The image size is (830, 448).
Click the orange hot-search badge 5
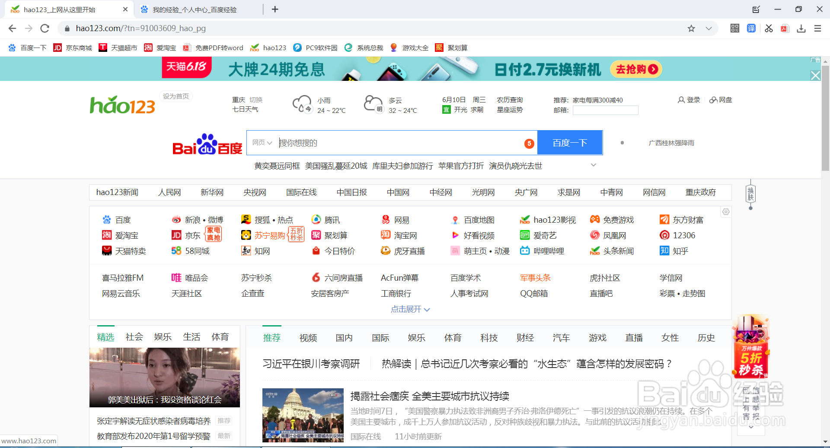pyautogui.click(x=529, y=144)
